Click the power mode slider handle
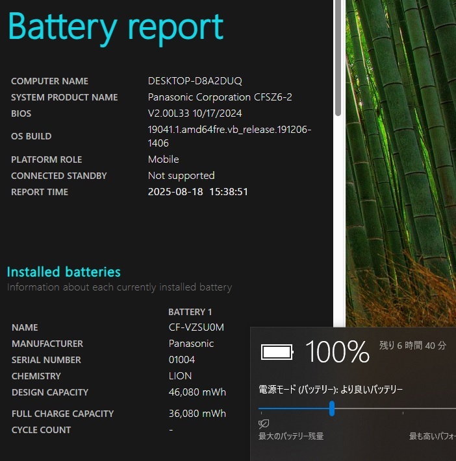456x461 pixels. [332, 408]
